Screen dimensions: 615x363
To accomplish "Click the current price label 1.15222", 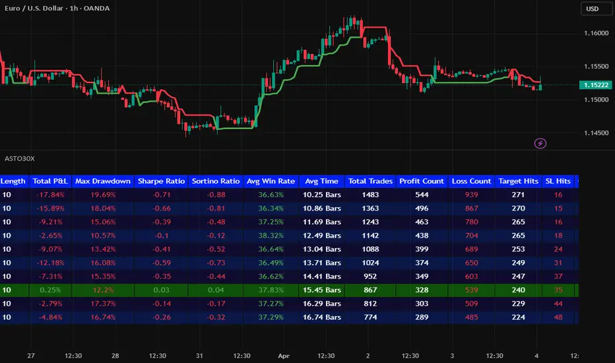I will click(x=595, y=84).
